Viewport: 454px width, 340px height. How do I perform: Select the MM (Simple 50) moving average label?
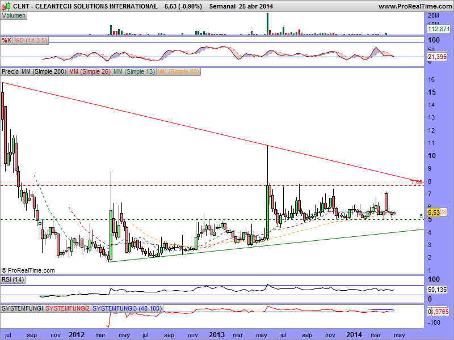178,71
